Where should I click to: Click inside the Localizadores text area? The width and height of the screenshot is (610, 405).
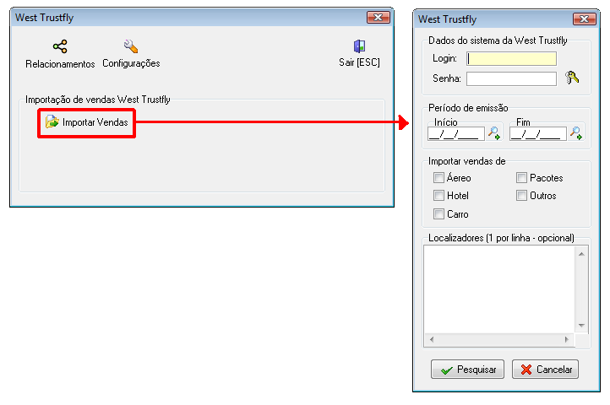[x=499, y=289]
